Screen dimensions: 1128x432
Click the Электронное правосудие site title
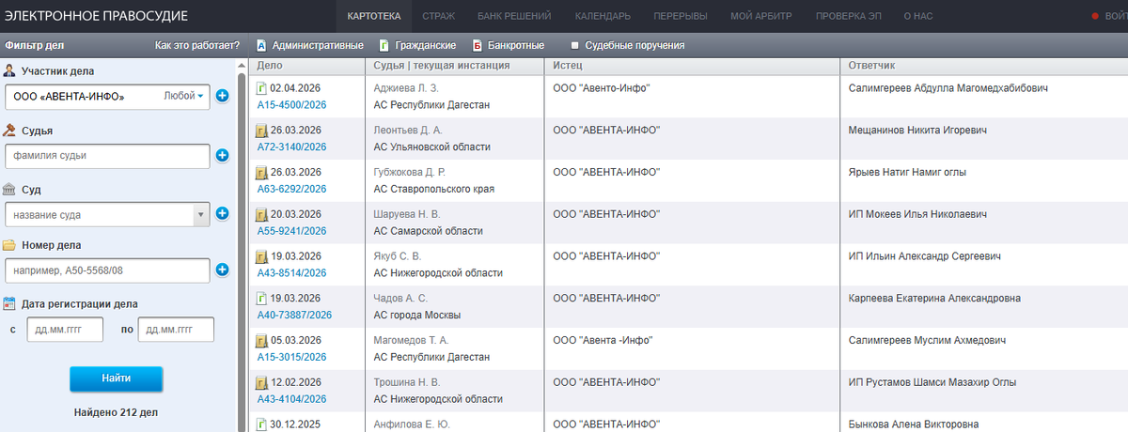(96, 17)
